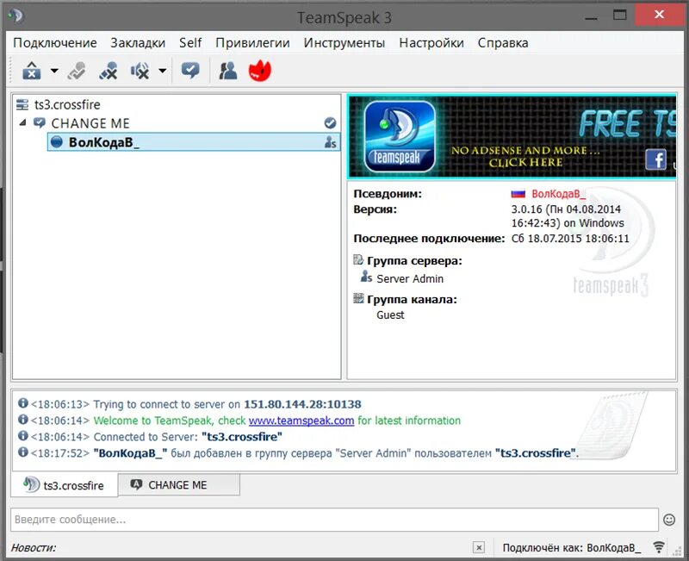
Task: Click the red ВолКодаВ_ nickname in the info panel
Action: coord(558,194)
